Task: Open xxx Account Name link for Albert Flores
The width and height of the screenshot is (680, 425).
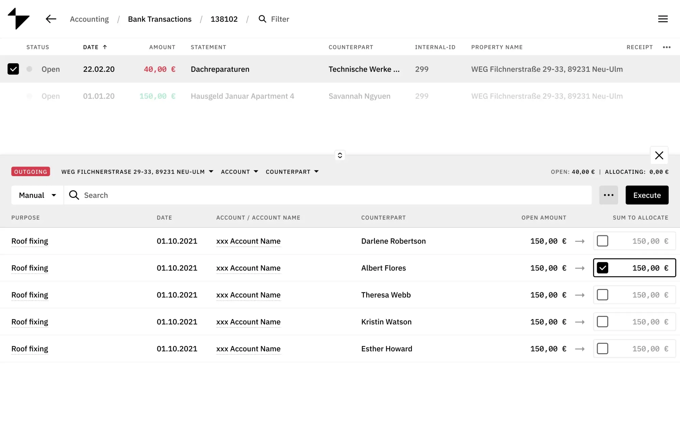Action: 248,268
